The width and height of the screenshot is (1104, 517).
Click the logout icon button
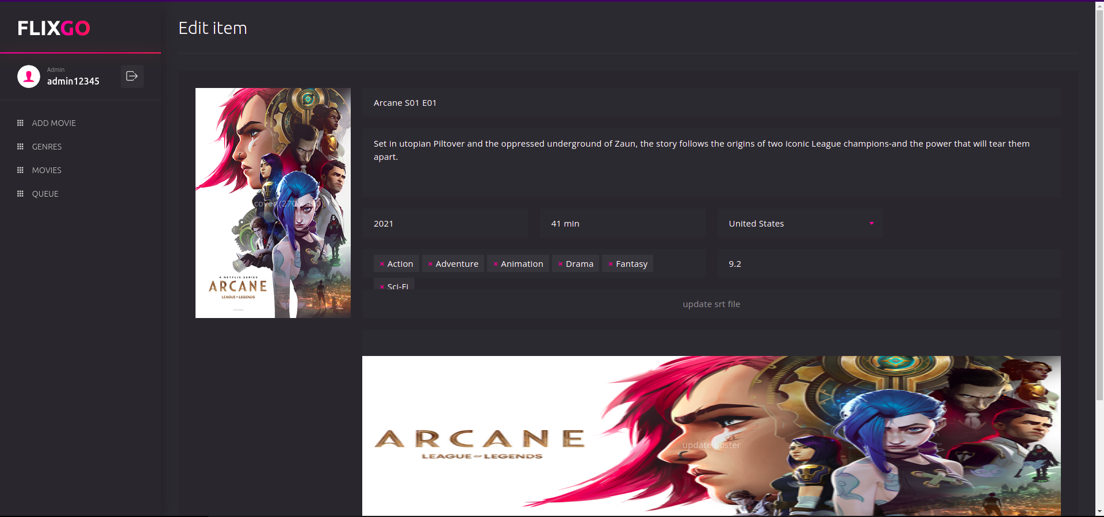tap(132, 76)
